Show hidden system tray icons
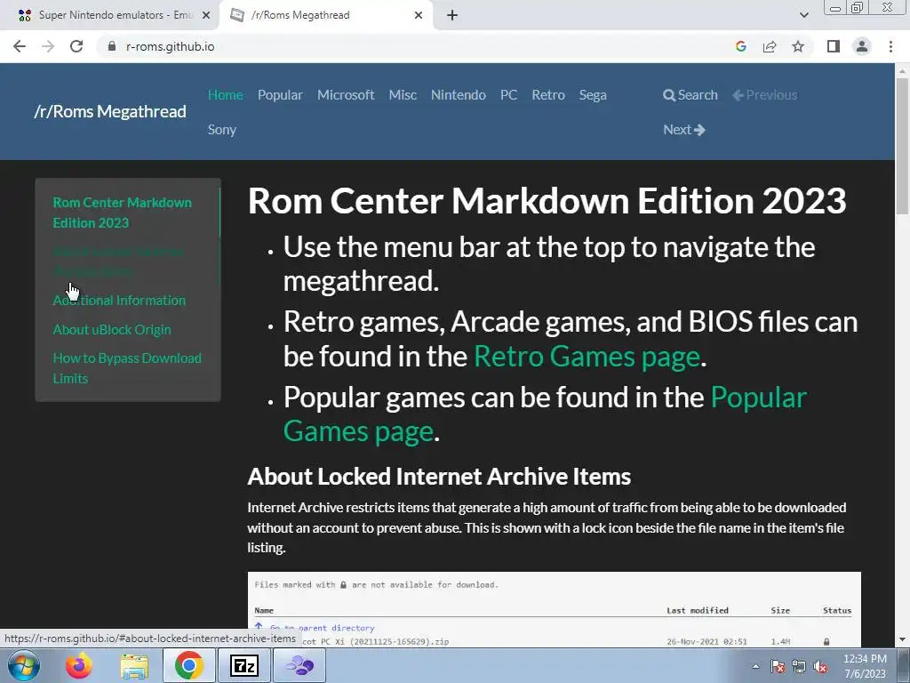This screenshot has height=683, width=910. tap(755, 666)
